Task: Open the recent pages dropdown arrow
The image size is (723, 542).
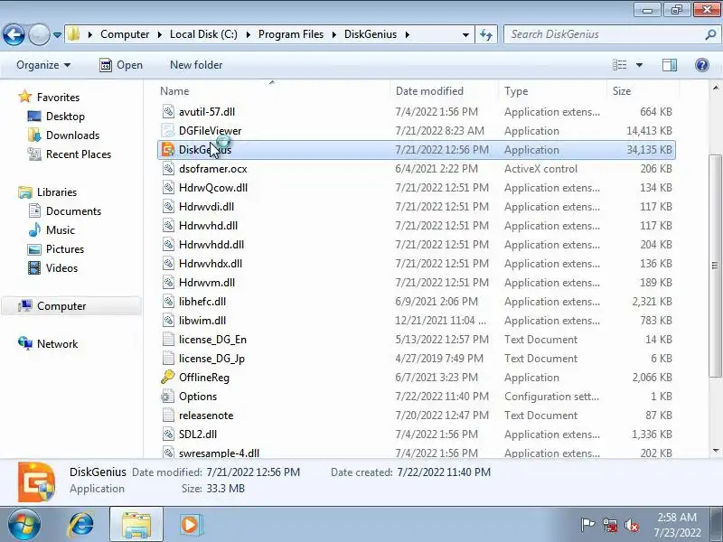Action: (x=57, y=34)
